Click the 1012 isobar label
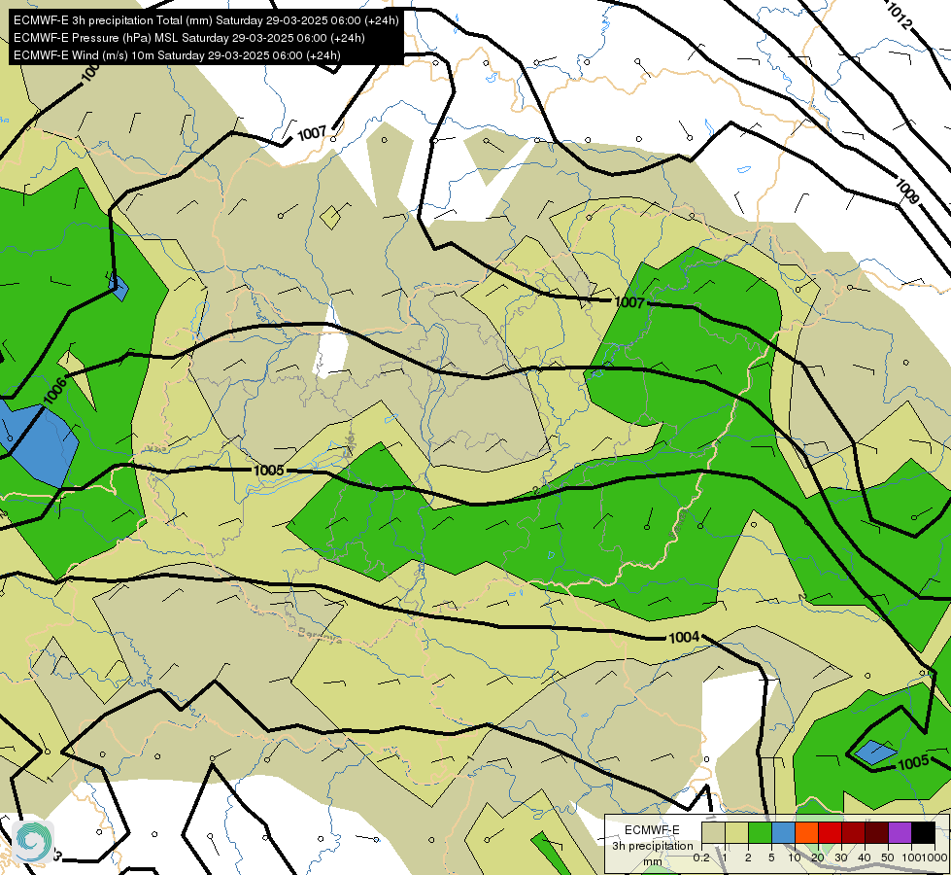This screenshot has height=875, width=951. point(900,17)
